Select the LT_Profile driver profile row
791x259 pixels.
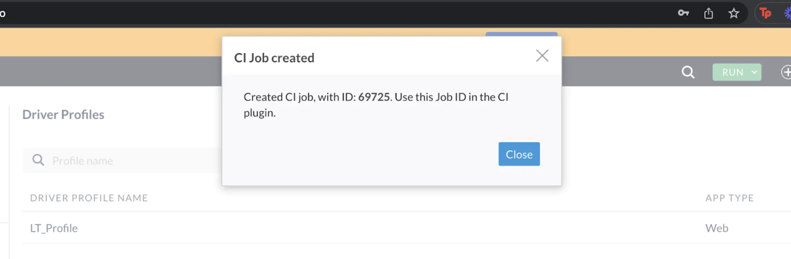[54, 228]
